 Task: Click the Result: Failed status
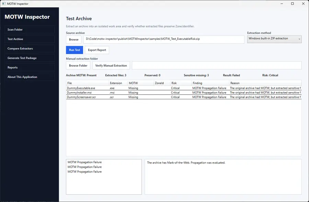click(231, 75)
